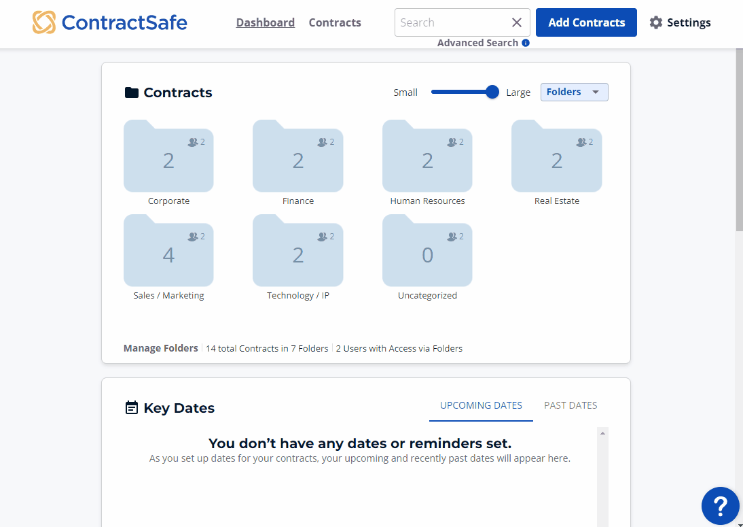Click the Add Contracts button
The width and height of the screenshot is (743, 527).
tap(585, 22)
